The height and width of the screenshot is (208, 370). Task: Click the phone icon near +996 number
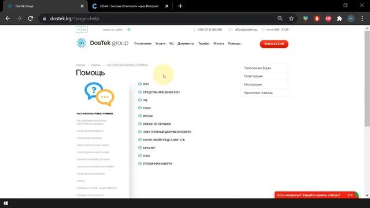194,29
